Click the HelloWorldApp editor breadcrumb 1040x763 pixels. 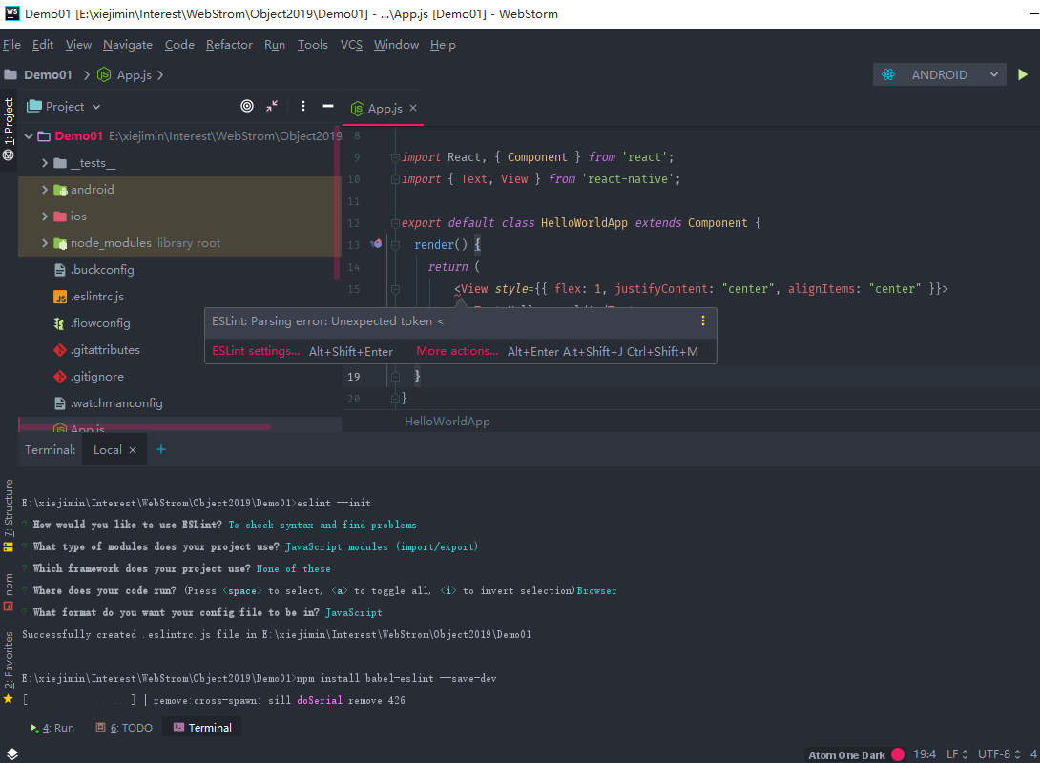tap(447, 422)
